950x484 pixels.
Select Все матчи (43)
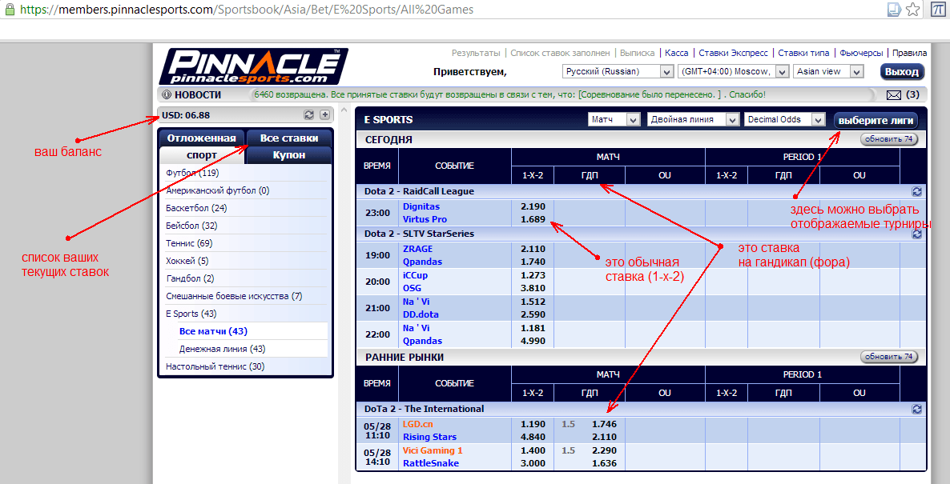point(213,331)
